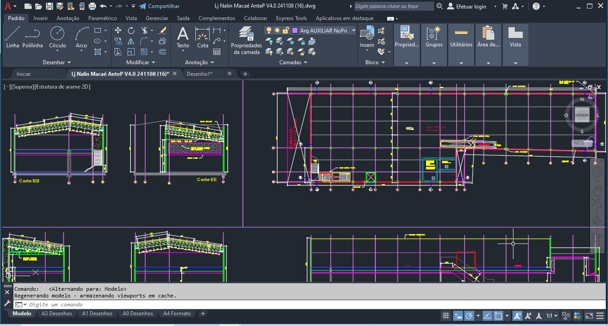Click the Move tool in Modificar panel

pos(118,30)
